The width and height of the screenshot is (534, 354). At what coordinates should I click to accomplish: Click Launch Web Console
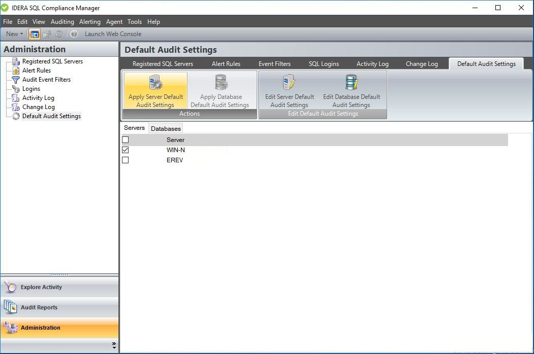click(113, 34)
